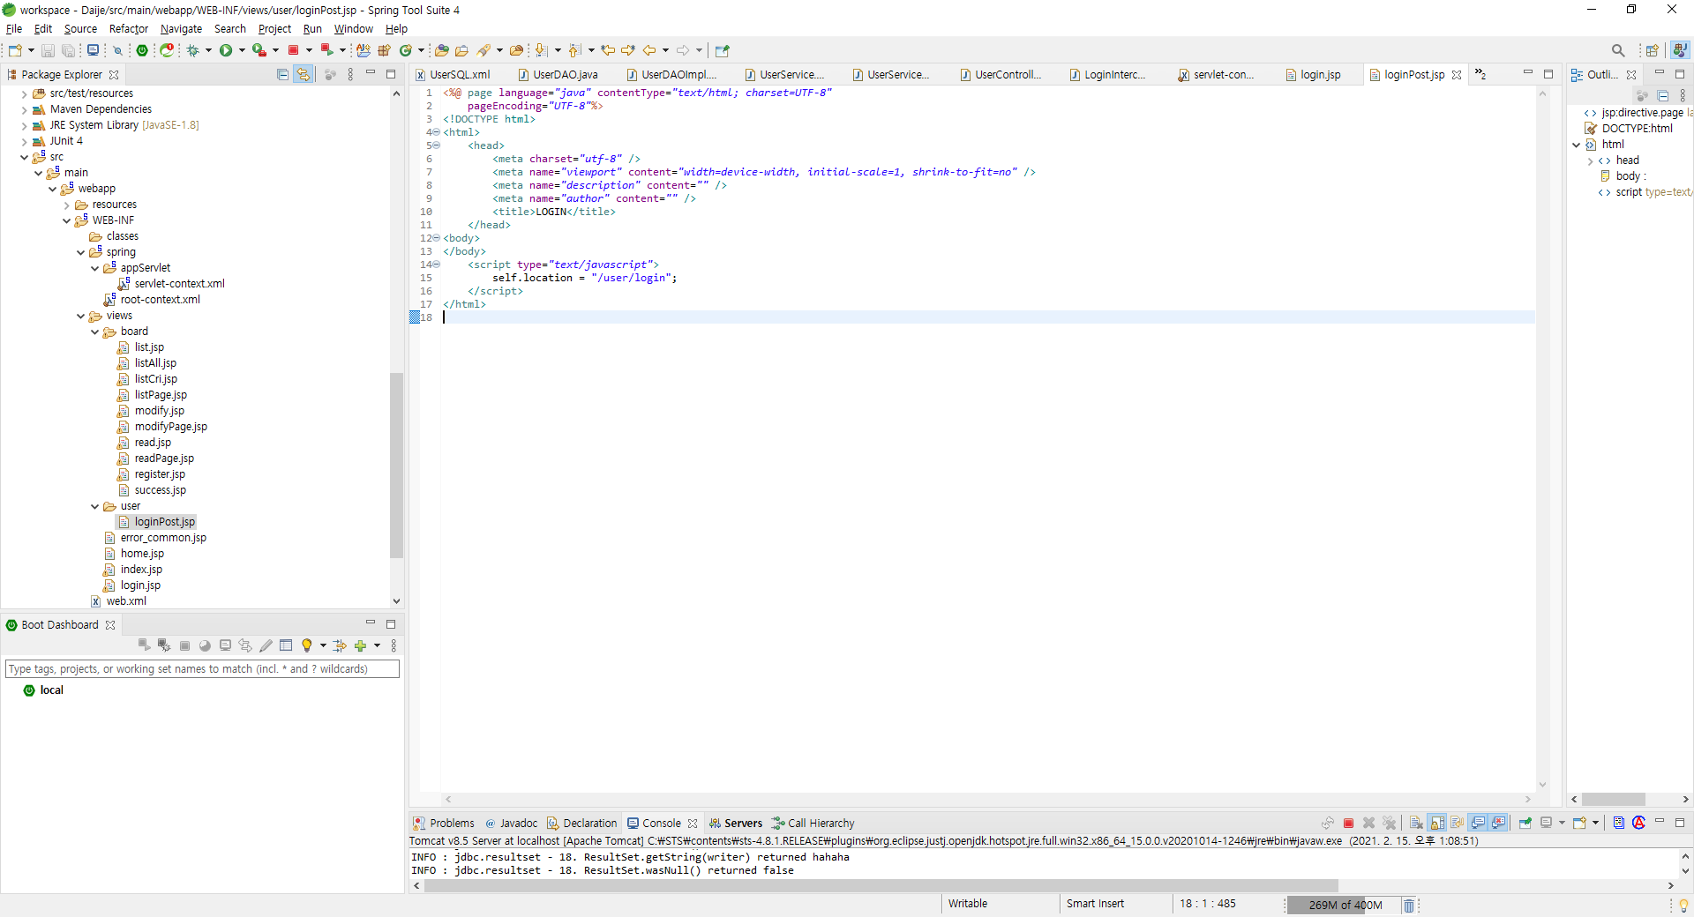The width and height of the screenshot is (1694, 917).
Task: Switch to UserDAO.java editor tab
Action: (x=558, y=75)
